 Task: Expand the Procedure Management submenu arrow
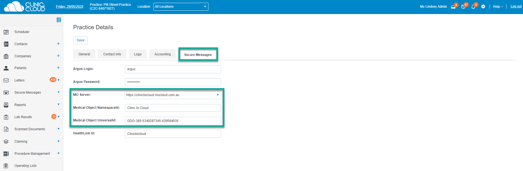point(59,153)
